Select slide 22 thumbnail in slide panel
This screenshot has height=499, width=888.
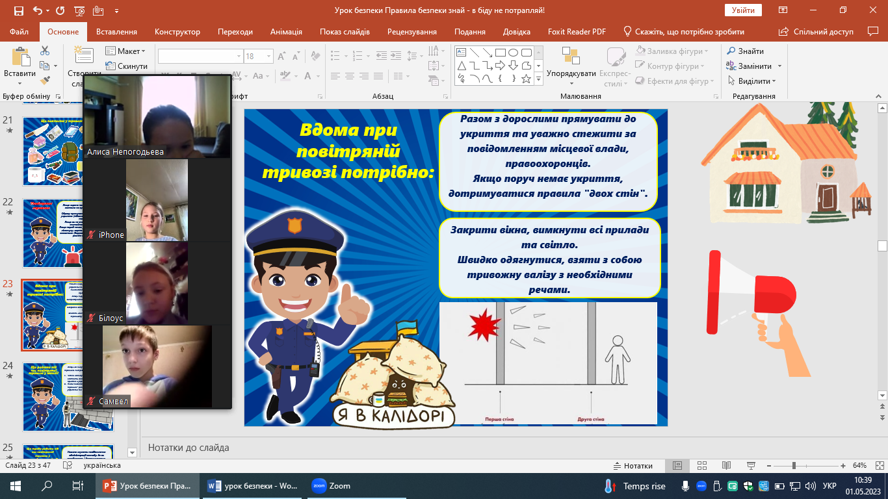pos(68,233)
